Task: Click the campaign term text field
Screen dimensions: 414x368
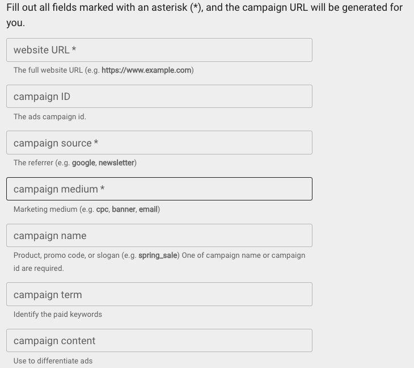Action: tap(159, 295)
